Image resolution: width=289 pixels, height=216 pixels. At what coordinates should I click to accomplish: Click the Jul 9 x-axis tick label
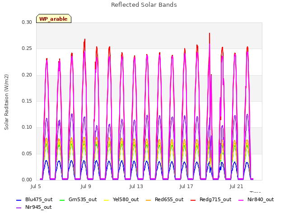86,187
